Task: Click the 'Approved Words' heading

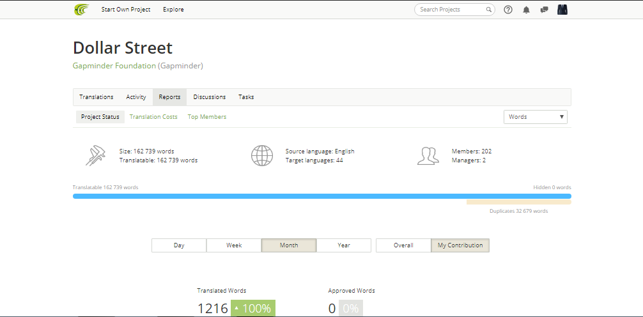Action: click(x=352, y=291)
